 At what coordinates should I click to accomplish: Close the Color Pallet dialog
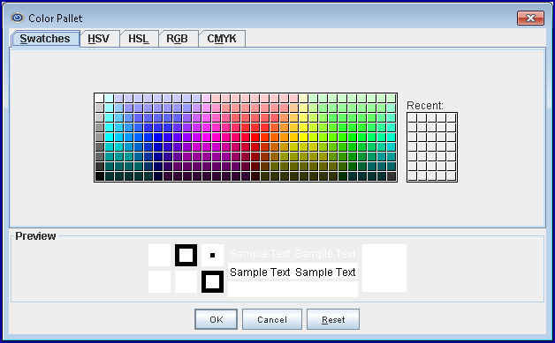530,18
